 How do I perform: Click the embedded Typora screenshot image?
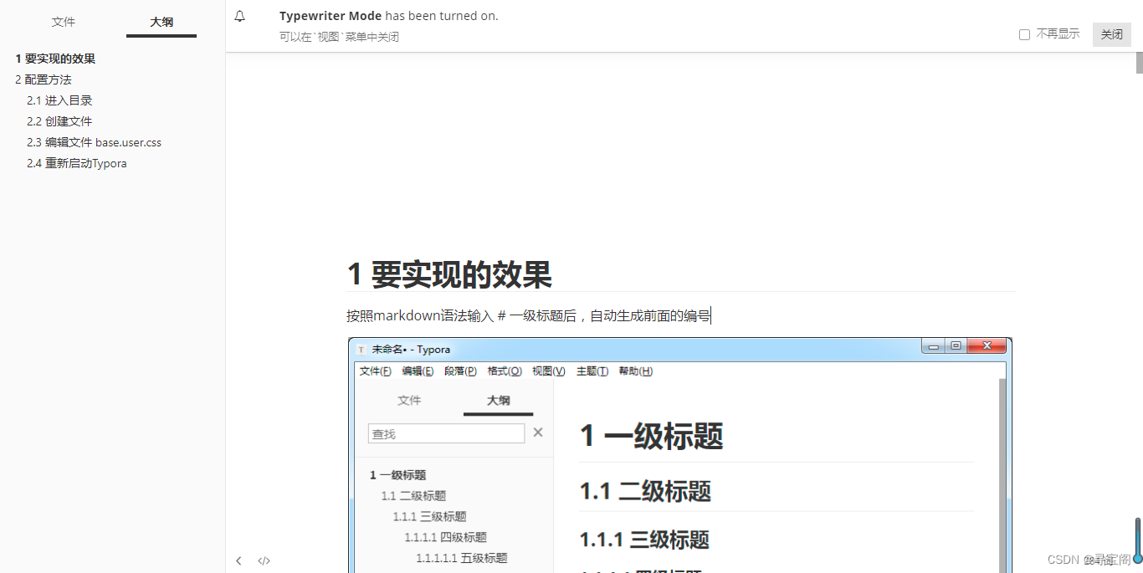(x=680, y=455)
